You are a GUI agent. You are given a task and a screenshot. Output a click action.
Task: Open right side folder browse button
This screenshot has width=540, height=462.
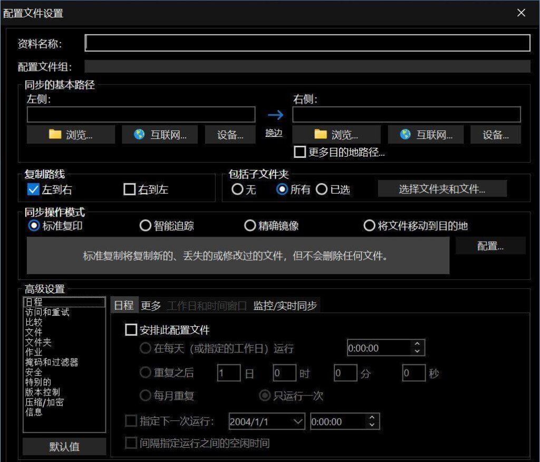click(x=336, y=135)
